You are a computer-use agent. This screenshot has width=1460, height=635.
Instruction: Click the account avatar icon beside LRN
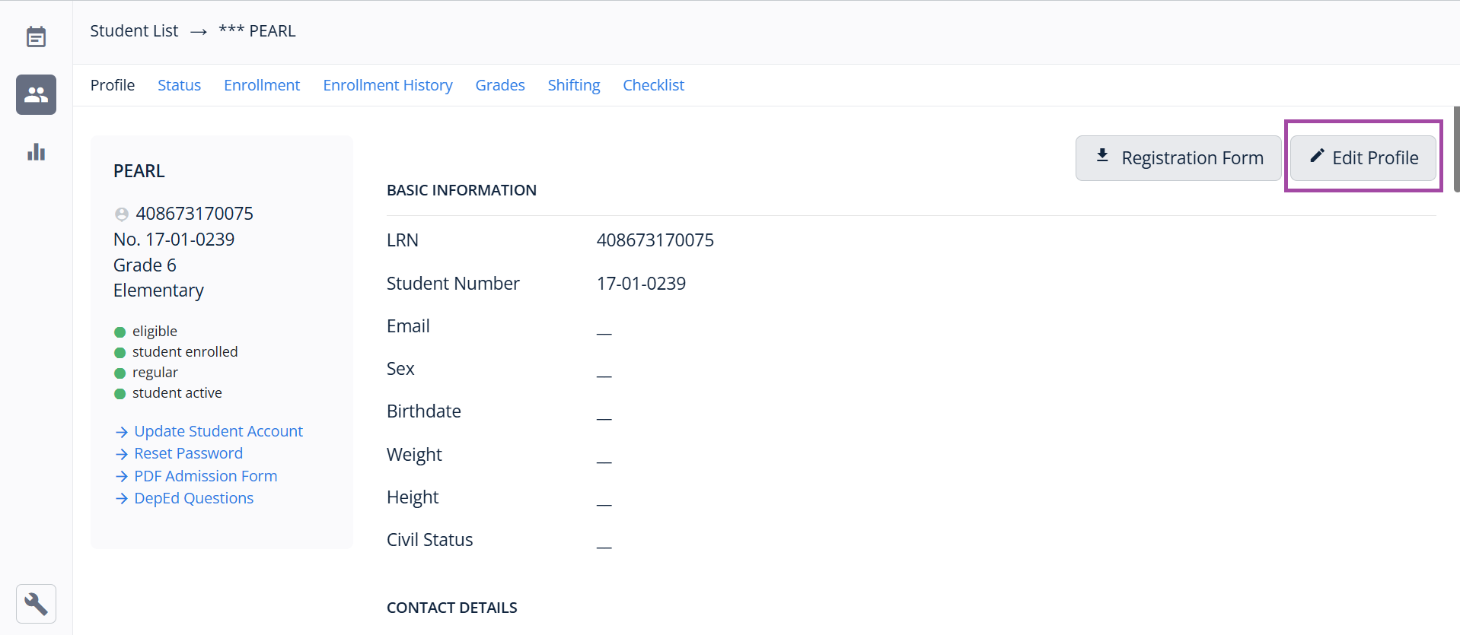tap(122, 214)
